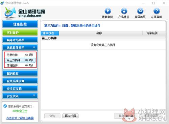Go to 毒霸首页 home icon
The height and width of the screenshot is (124, 169).
pos(140,11)
